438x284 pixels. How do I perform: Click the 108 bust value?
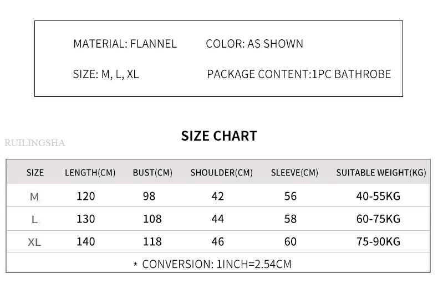pyautogui.click(x=152, y=219)
